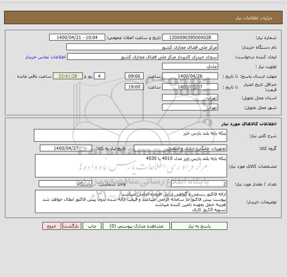Click the buyer notes text area
Viewport: 287px width, 277px height.
click(131, 202)
